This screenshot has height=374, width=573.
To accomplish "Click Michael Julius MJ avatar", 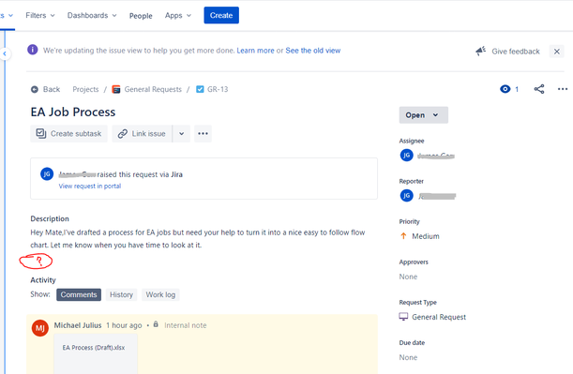I will [x=40, y=328].
